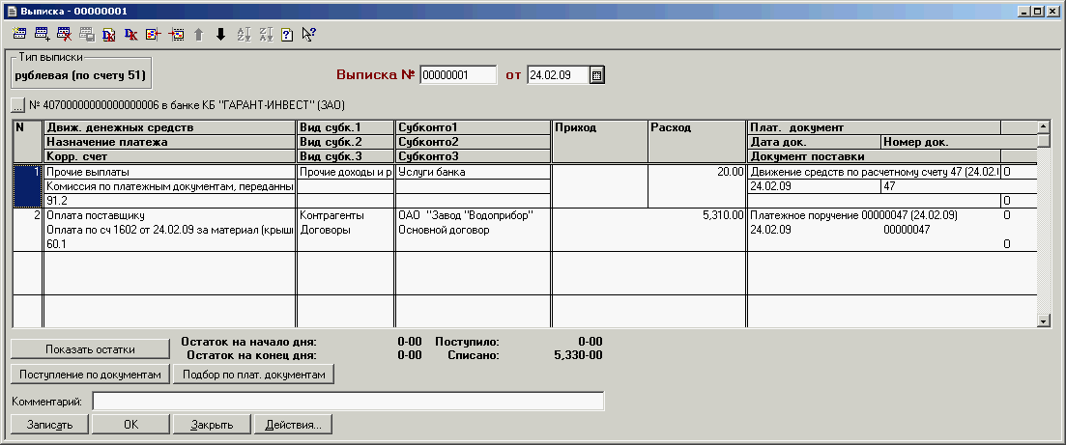The height and width of the screenshot is (445, 1066).
Task: Click the new row toolbar icon
Action: (x=19, y=35)
